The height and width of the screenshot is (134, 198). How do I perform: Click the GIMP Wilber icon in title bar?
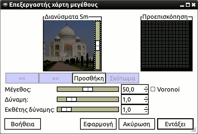tap(5, 5)
